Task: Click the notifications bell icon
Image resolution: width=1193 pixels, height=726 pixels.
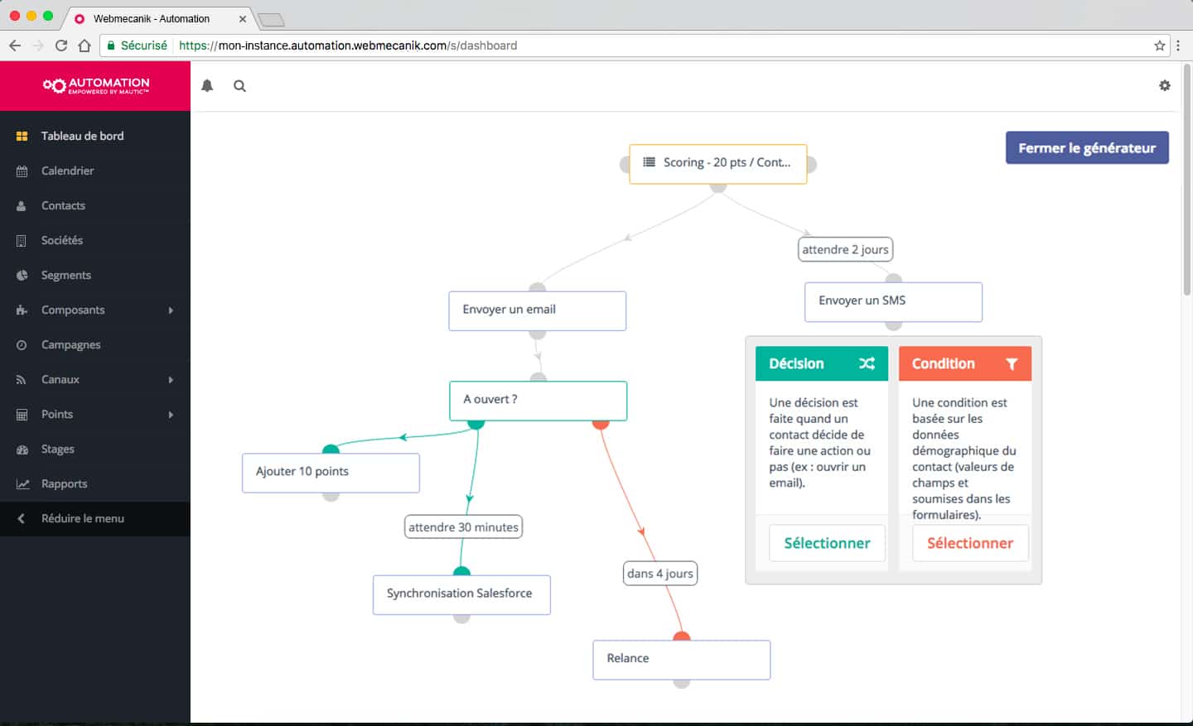Action: (x=207, y=85)
